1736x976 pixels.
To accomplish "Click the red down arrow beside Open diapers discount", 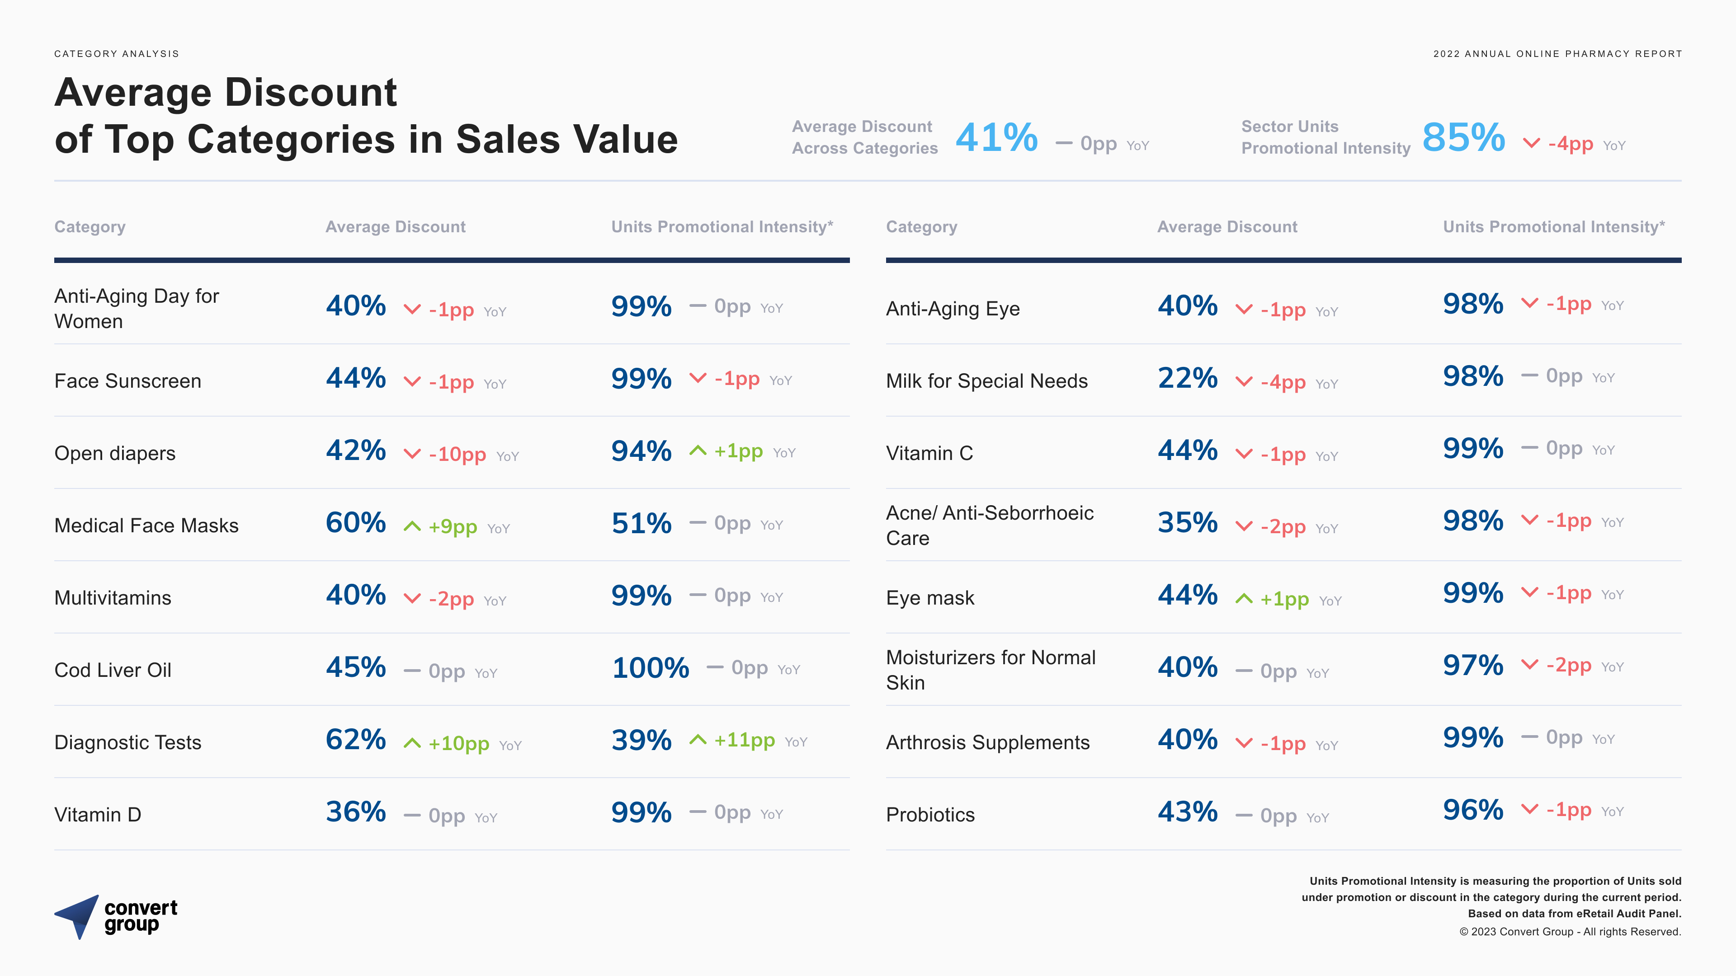I will tap(412, 454).
